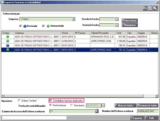Sort by the Estado column header
This screenshot has height=121, width=160.
[8, 33]
